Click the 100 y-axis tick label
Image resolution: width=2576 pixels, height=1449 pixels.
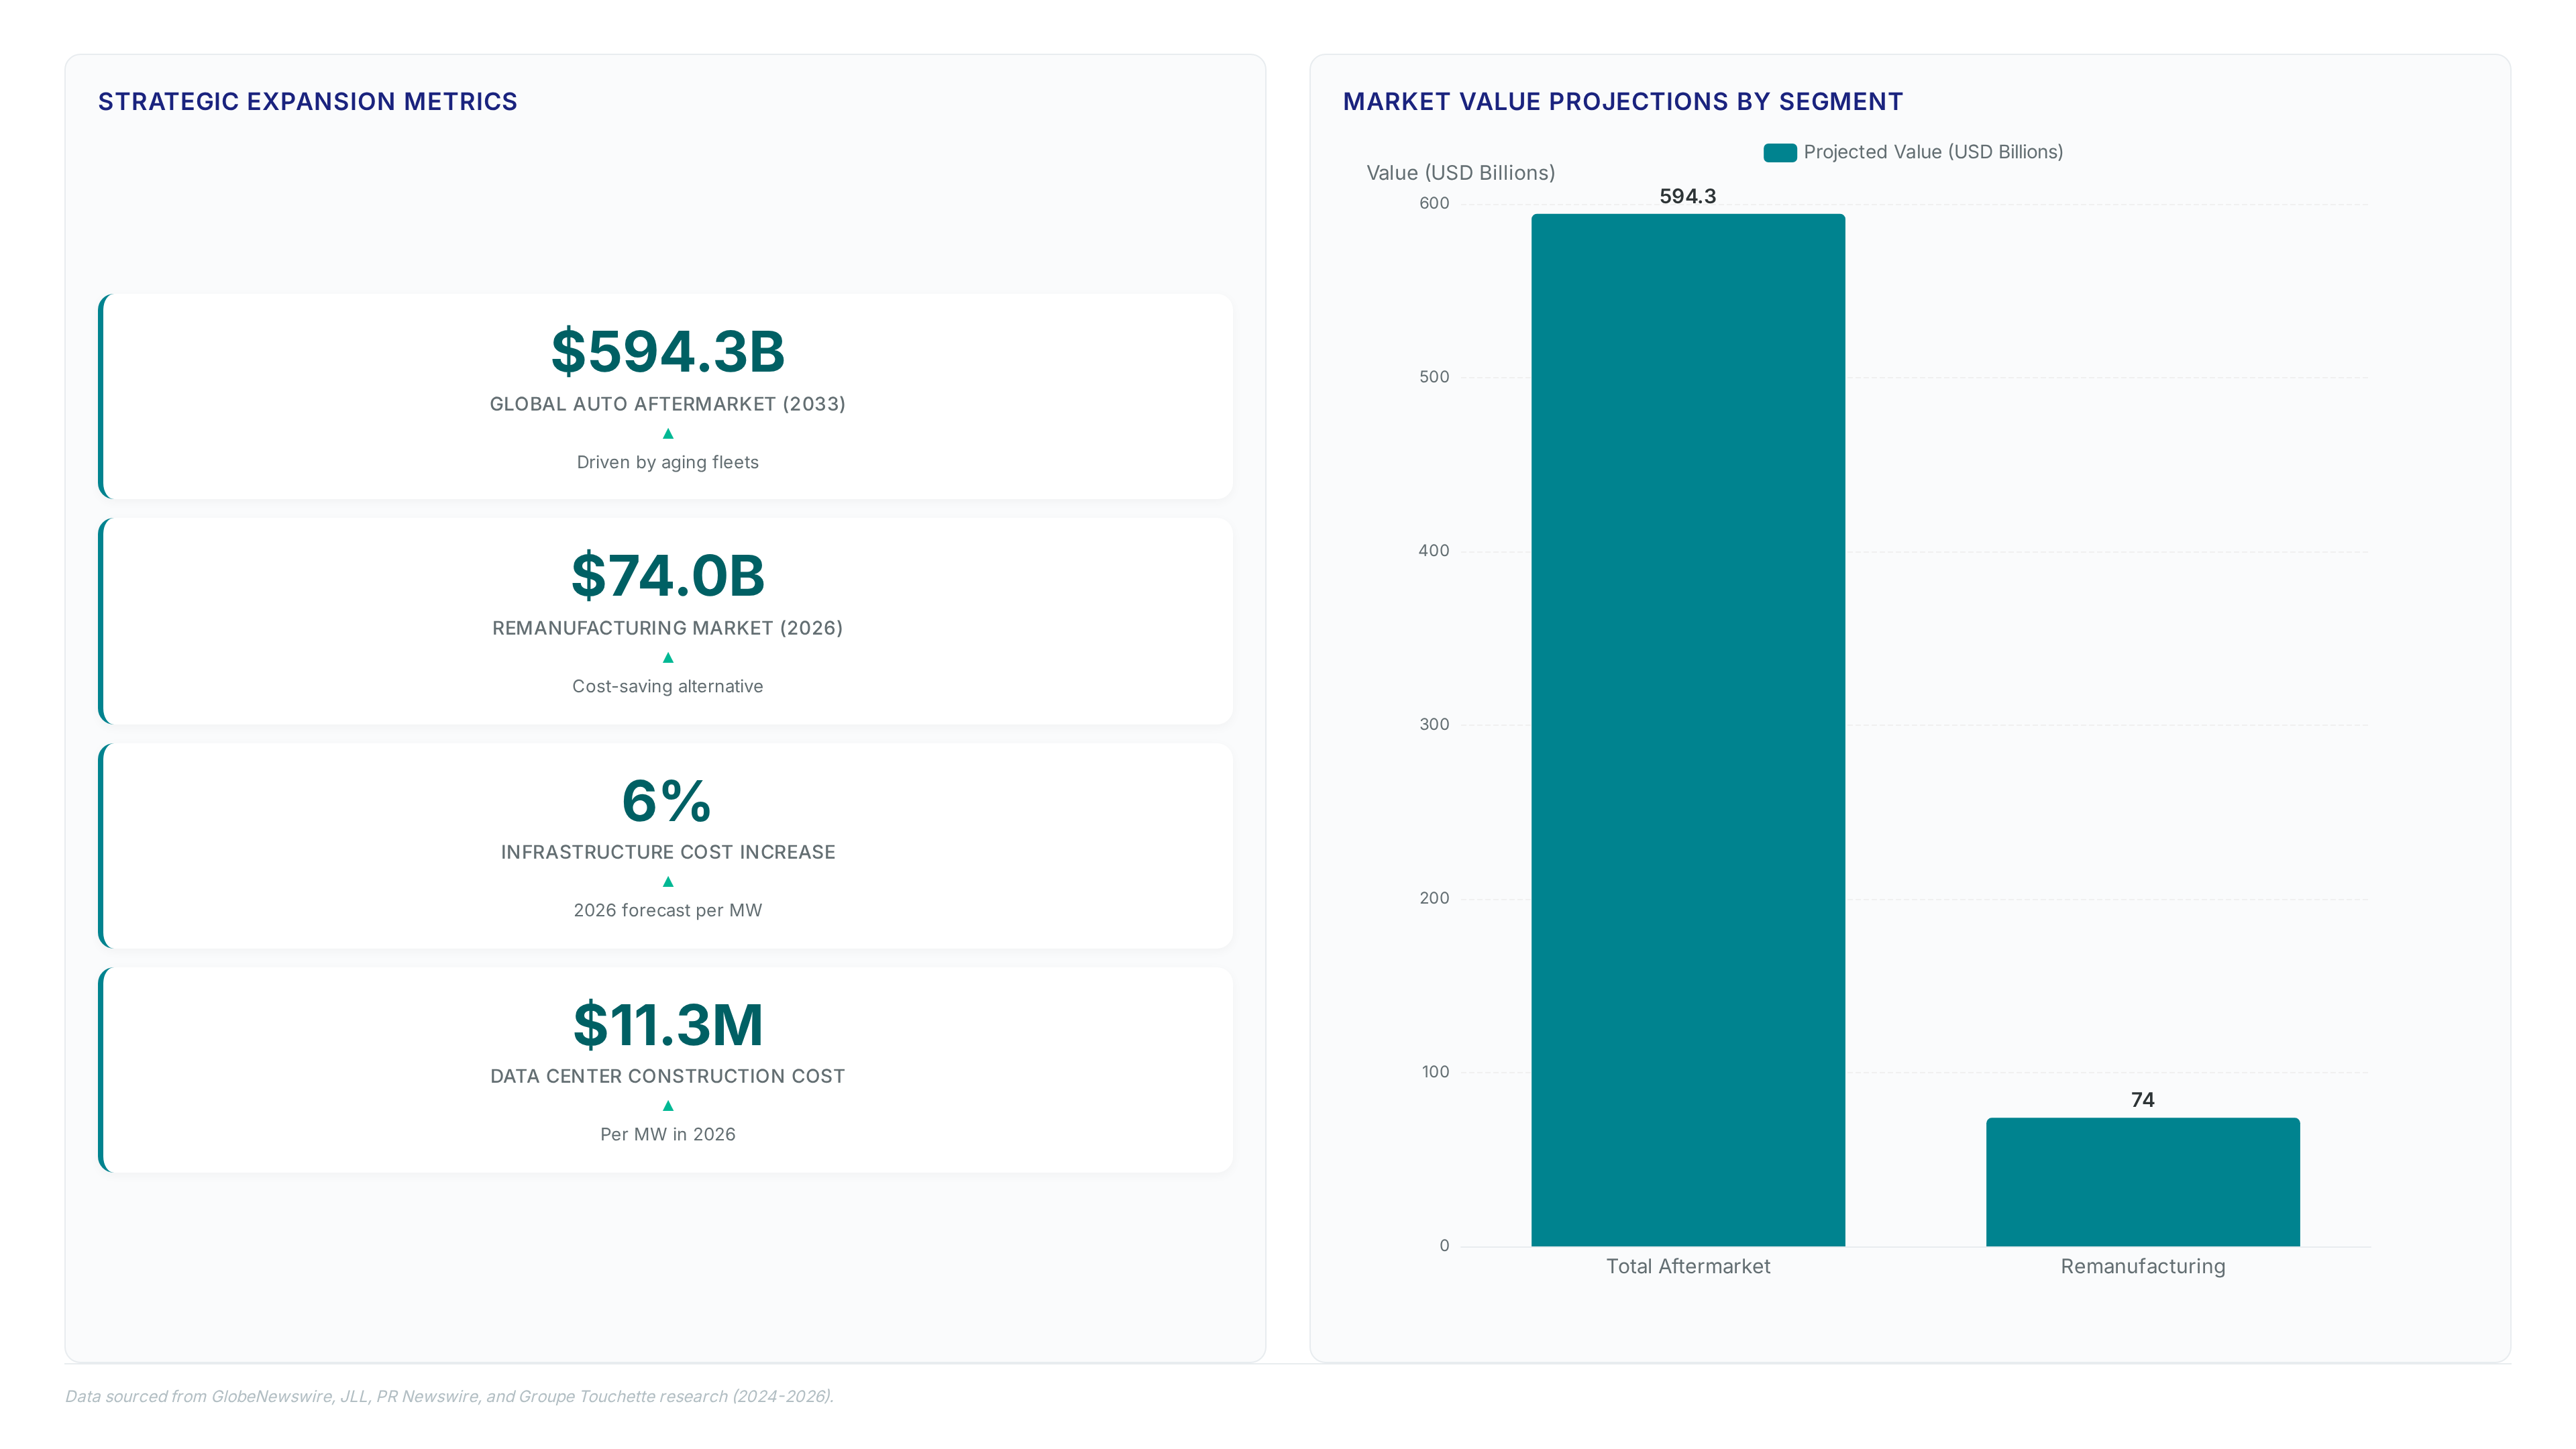[x=1435, y=1072]
